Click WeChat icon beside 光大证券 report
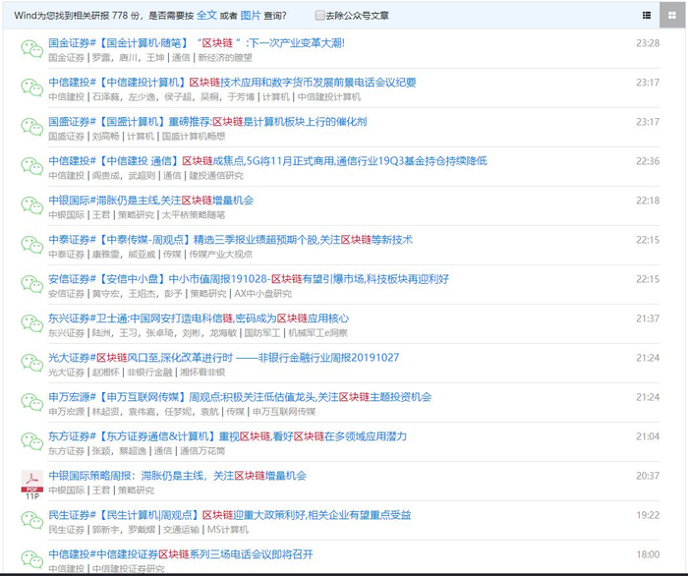688x576 pixels. coord(32,363)
